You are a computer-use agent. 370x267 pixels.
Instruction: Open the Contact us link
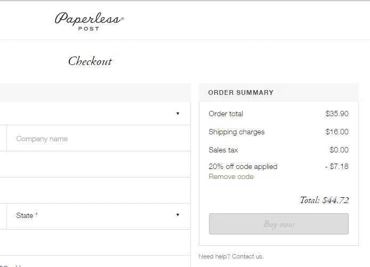tap(248, 256)
